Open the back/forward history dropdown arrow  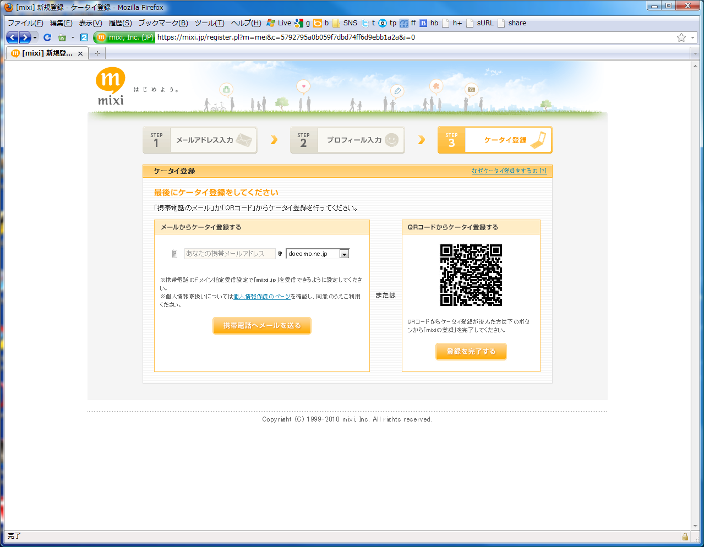35,37
